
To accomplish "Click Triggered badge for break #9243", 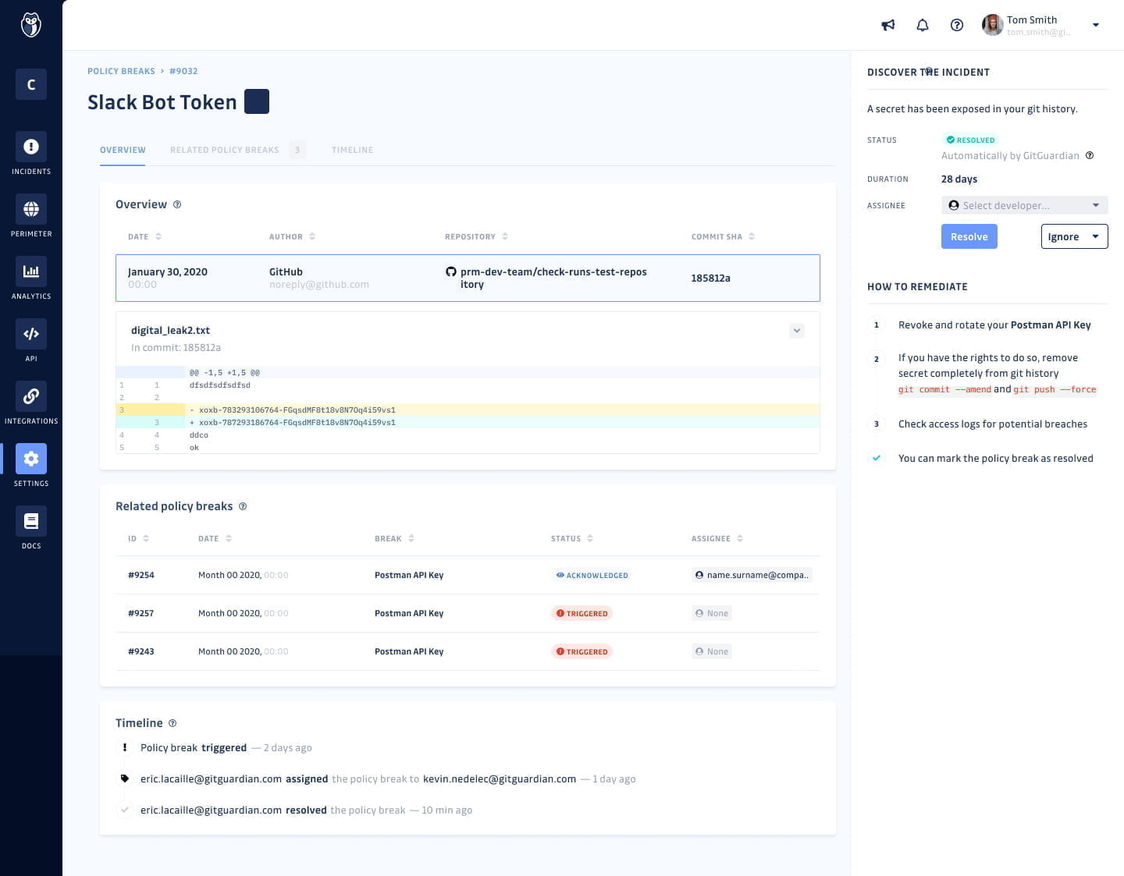I will pyautogui.click(x=582, y=651).
